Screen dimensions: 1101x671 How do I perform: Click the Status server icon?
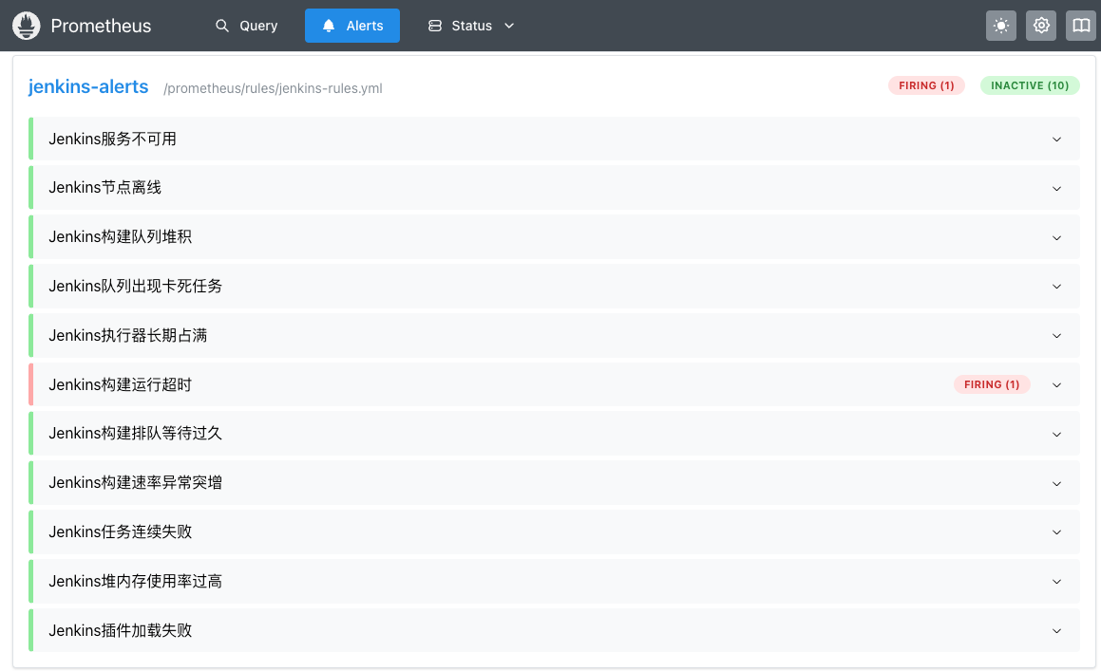click(435, 26)
